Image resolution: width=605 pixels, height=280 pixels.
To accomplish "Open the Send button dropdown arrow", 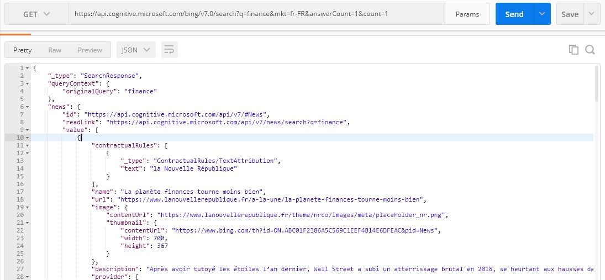I will click(542, 14).
